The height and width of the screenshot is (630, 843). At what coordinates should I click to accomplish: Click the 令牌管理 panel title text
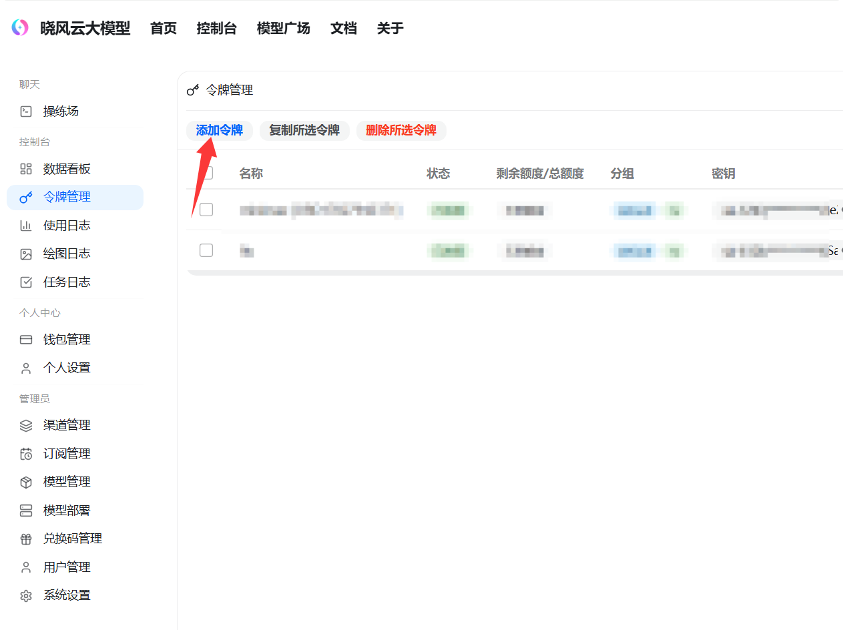pyautogui.click(x=229, y=90)
